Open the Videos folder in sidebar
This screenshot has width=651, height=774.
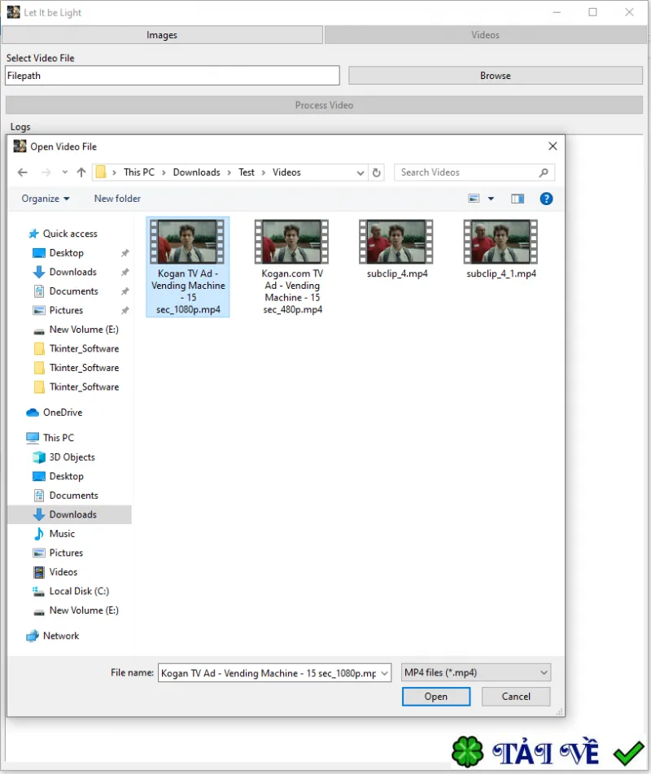(63, 572)
